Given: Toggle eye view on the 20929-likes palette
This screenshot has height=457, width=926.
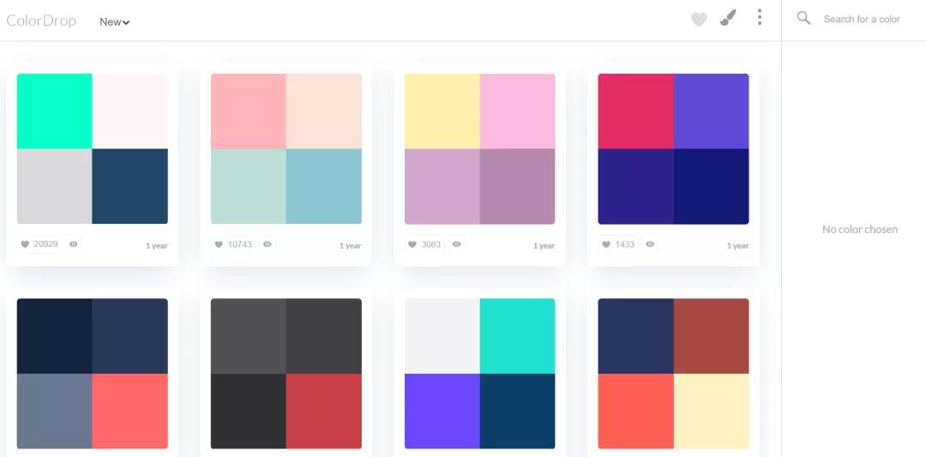Looking at the screenshot, I should (x=73, y=244).
